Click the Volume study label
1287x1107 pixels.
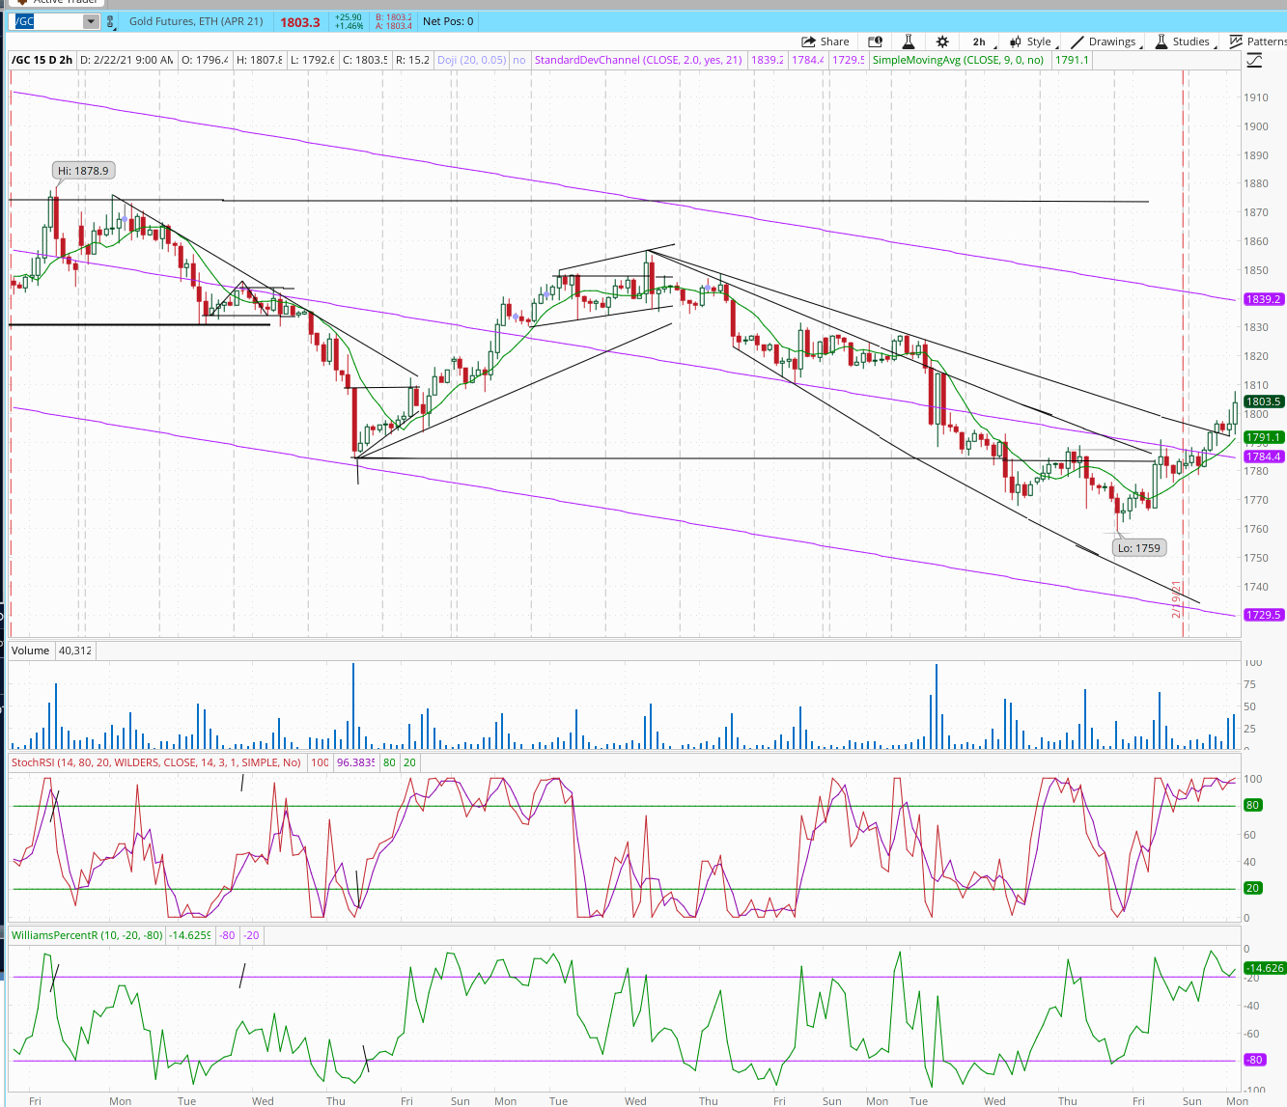point(30,650)
